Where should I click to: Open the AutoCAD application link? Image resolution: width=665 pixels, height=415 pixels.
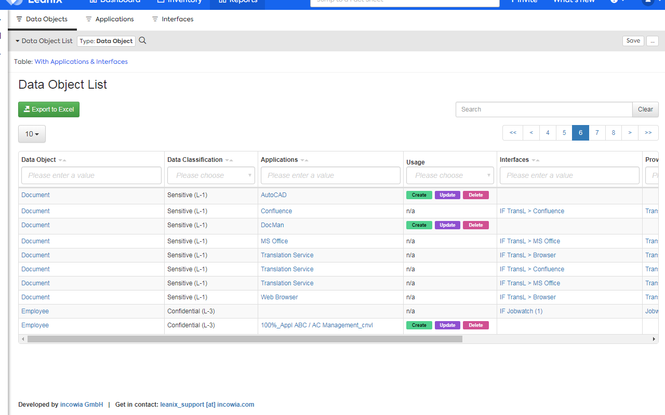tap(274, 195)
